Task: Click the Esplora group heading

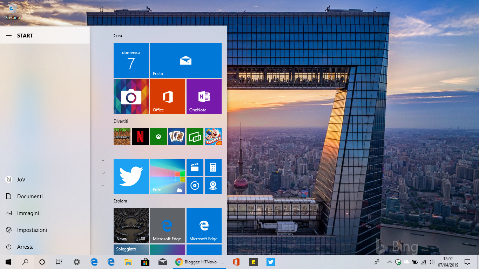Action: [x=120, y=201]
